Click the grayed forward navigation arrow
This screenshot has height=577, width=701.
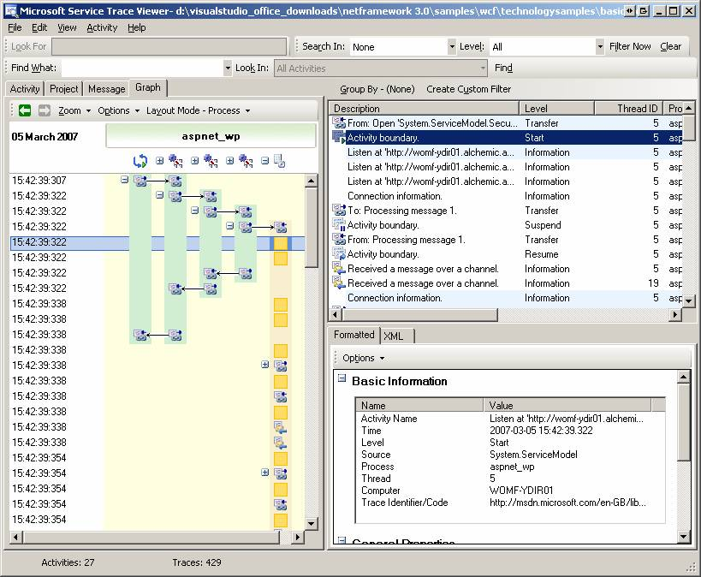[44, 110]
